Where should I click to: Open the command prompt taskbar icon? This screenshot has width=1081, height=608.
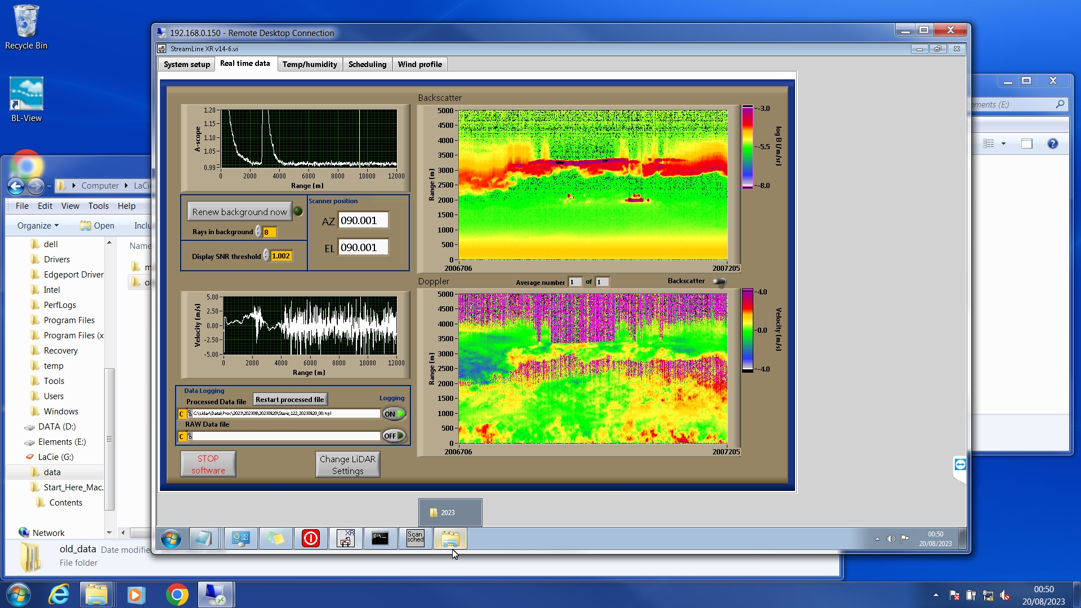380,538
